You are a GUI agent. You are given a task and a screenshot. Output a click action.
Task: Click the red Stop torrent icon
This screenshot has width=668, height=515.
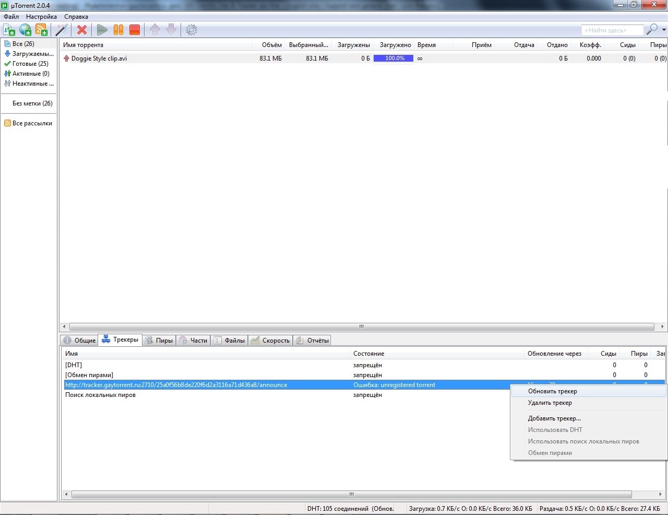[x=135, y=30]
